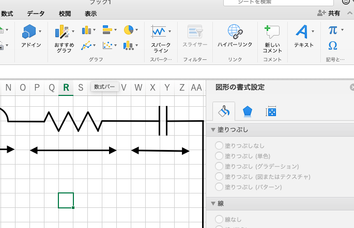The image size is (354, 228).
Task: Collapse the 塗りつぶし section
Action: 213,129
